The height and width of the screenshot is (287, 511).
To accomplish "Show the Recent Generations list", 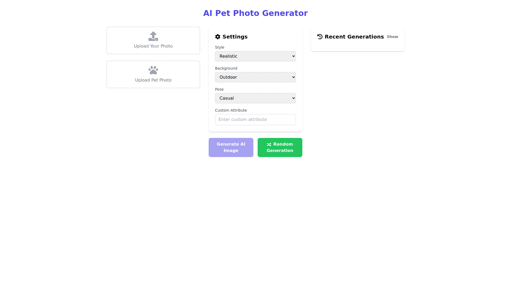I will pyautogui.click(x=392, y=37).
